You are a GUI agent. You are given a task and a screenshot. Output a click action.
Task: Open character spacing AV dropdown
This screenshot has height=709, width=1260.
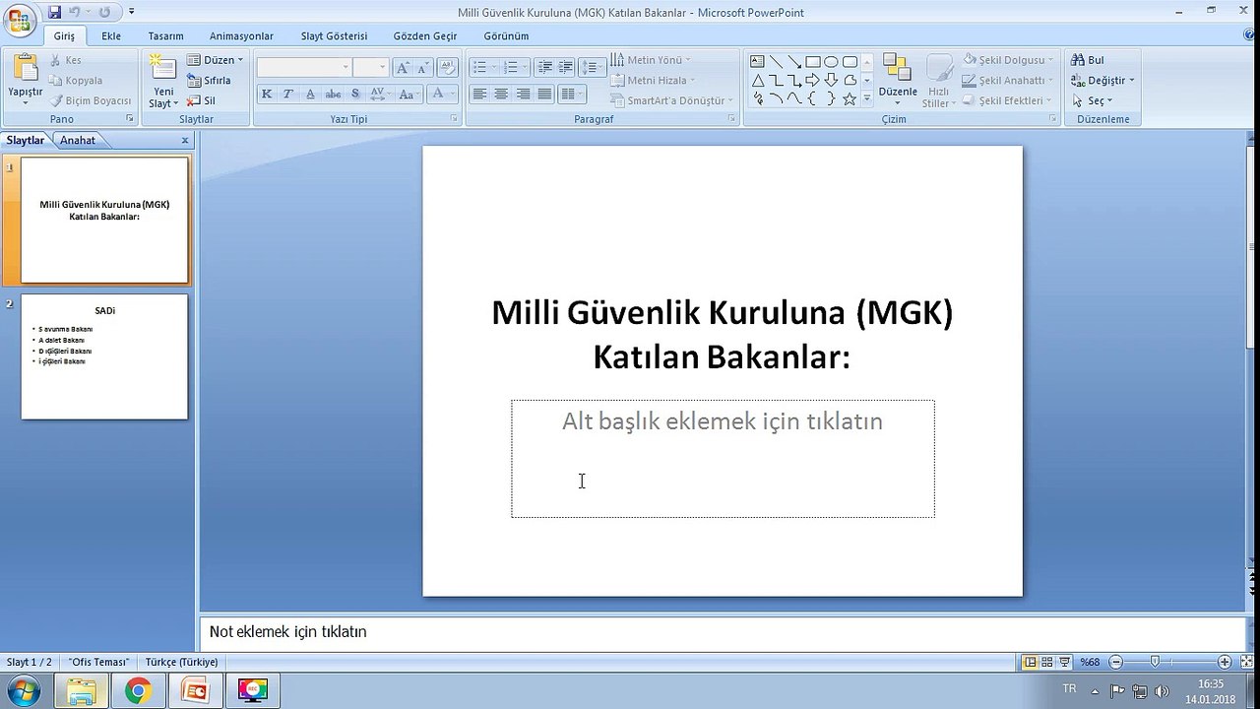[380, 94]
